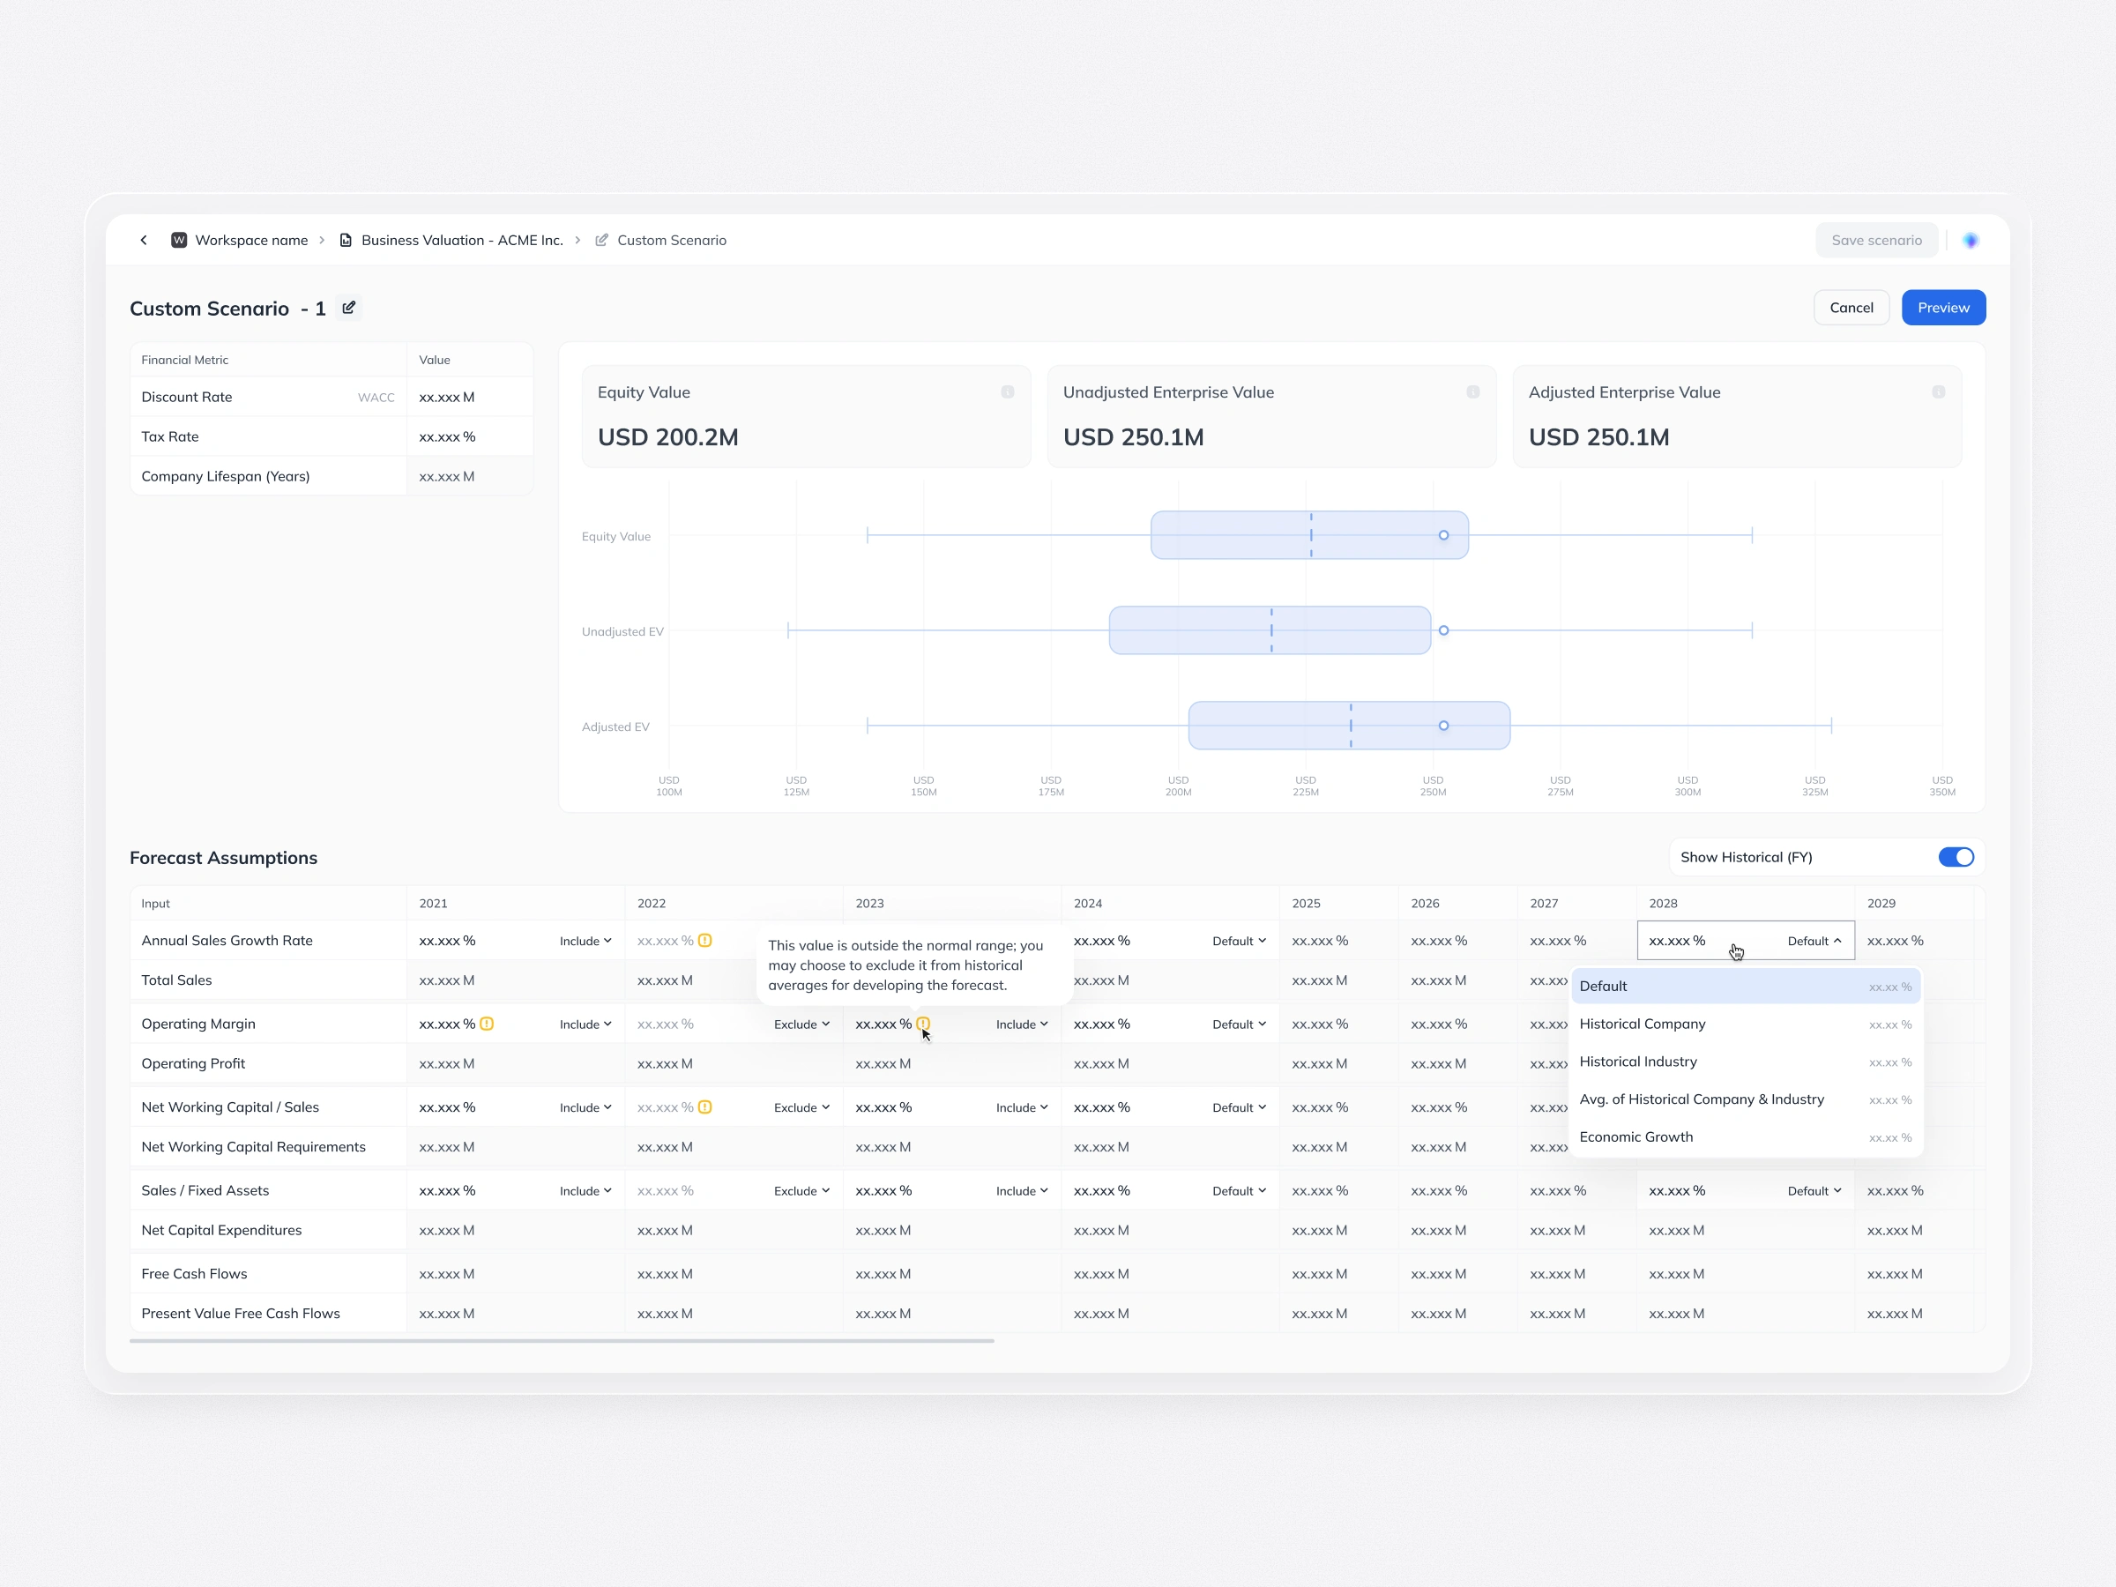Click the 2026 Operating Margin cell
The image size is (2116, 1587).
point(1457,1024)
